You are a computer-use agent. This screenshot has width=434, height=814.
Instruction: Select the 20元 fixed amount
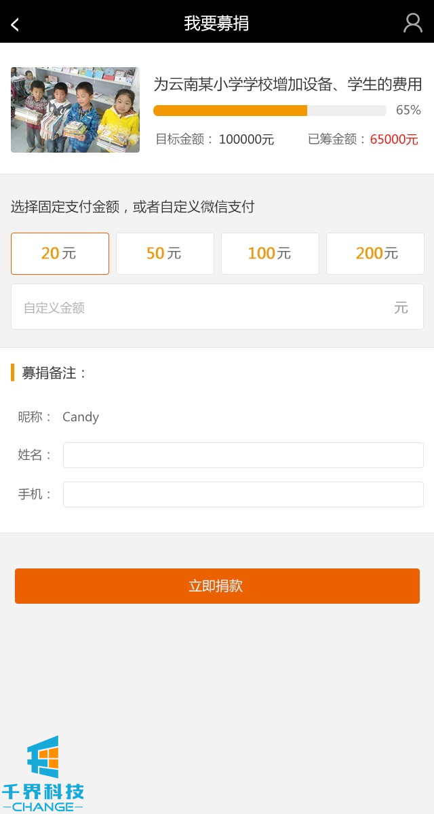pyautogui.click(x=60, y=254)
